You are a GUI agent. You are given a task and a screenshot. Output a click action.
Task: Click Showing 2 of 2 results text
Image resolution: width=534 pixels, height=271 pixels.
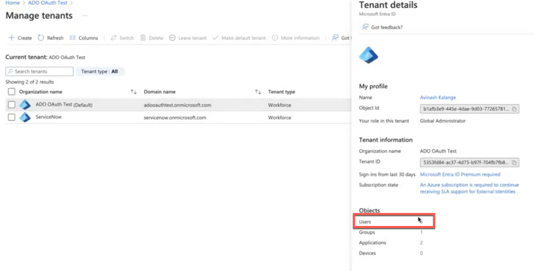pyautogui.click(x=29, y=82)
